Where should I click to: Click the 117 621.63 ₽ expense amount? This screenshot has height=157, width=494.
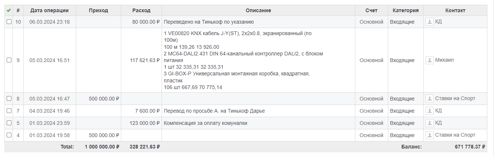coord(145,60)
